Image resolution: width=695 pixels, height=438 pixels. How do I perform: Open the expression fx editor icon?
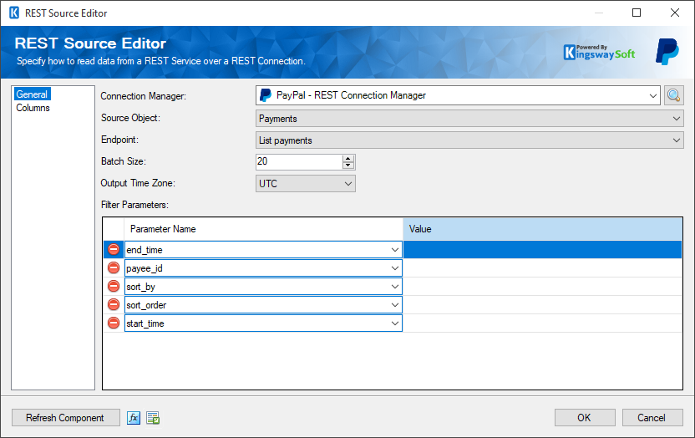[x=134, y=418]
